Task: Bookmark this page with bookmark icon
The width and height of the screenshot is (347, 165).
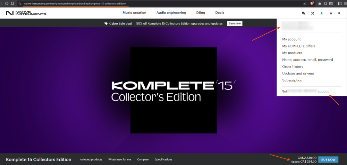Action: click(12, 3)
